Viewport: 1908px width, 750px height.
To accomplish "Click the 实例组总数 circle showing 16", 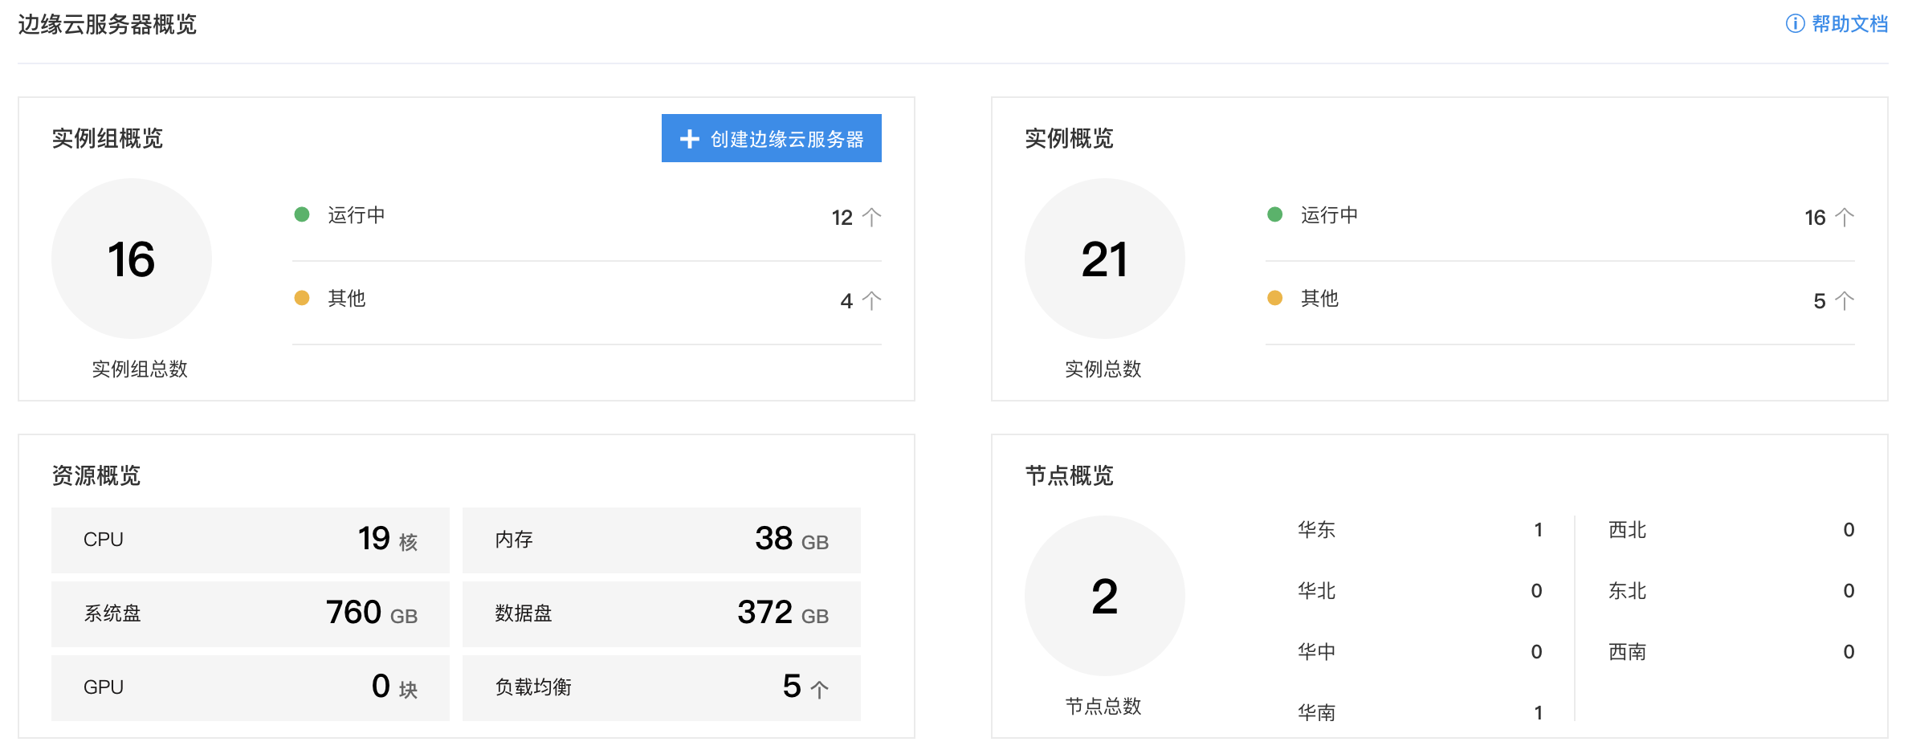I will click(x=132, y=259).
